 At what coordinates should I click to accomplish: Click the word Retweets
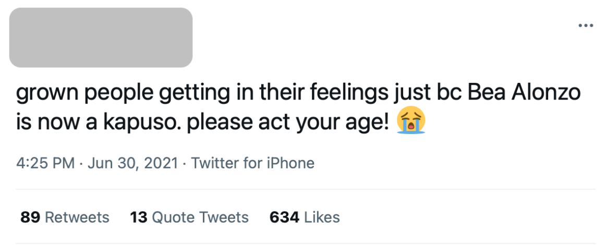(77, 217)
